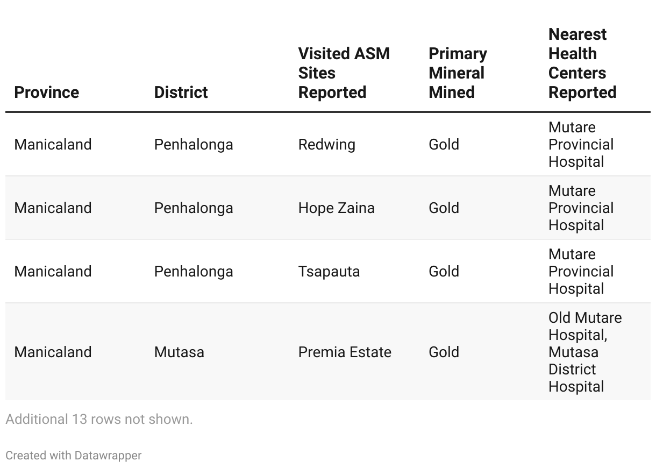Click the 'Additional 13 rows not shown' text
Screen dimensions: 656x468
(x=99, y=419)
